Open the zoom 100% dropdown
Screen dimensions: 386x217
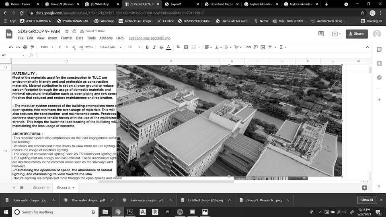point(47,47)
